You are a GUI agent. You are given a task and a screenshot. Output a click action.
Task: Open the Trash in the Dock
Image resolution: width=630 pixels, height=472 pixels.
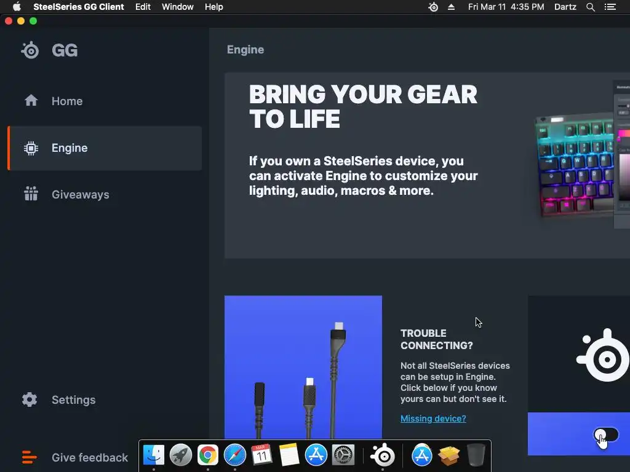[476, 455]
